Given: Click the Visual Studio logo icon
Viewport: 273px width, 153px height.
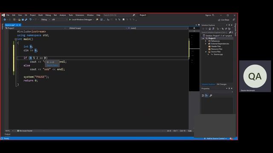Looking at the screenshot, I should tap(3, 15).
